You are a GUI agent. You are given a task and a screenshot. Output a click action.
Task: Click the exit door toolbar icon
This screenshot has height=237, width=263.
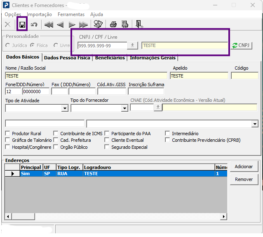(x=139, y=24)
